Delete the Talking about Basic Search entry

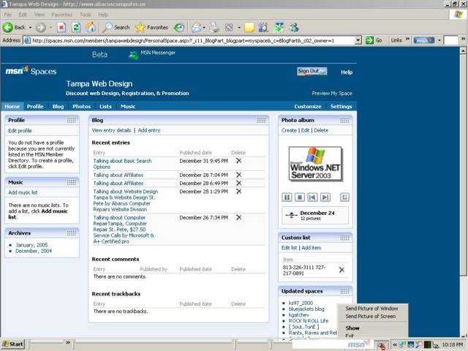[x=239, y=161]
